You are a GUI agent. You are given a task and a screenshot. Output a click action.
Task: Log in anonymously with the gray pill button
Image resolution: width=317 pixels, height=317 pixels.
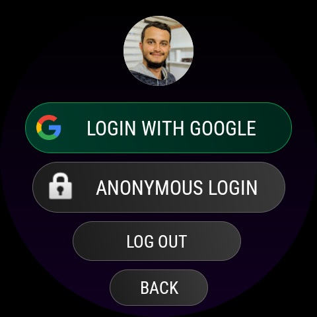click(158, 187)
